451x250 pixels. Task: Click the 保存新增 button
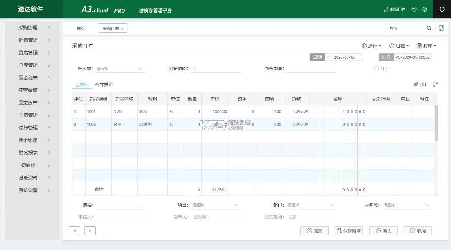[349, 230]
